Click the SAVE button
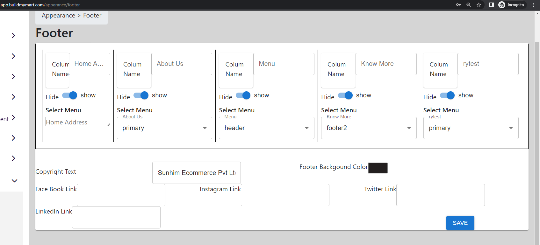The width and height of the screenshot is (540, 245). pos(460,223)
